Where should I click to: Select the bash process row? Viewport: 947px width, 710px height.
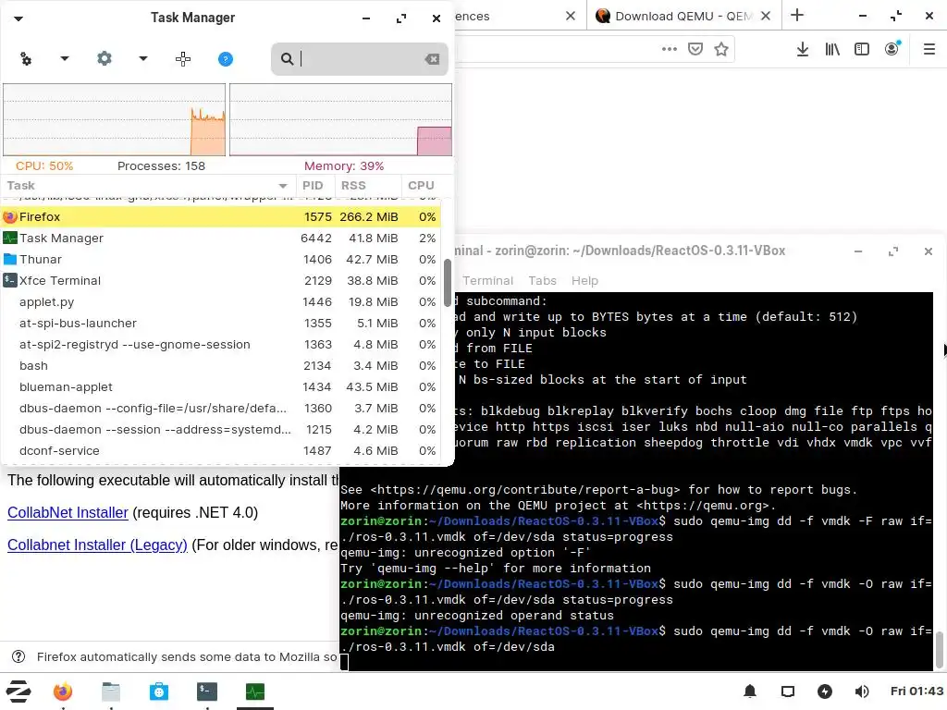pos(220,366)
